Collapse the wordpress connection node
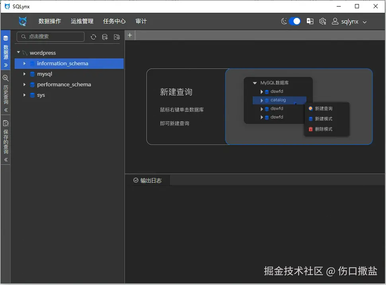The height and width of the screenshot is (285, 386). click(18, 53)
